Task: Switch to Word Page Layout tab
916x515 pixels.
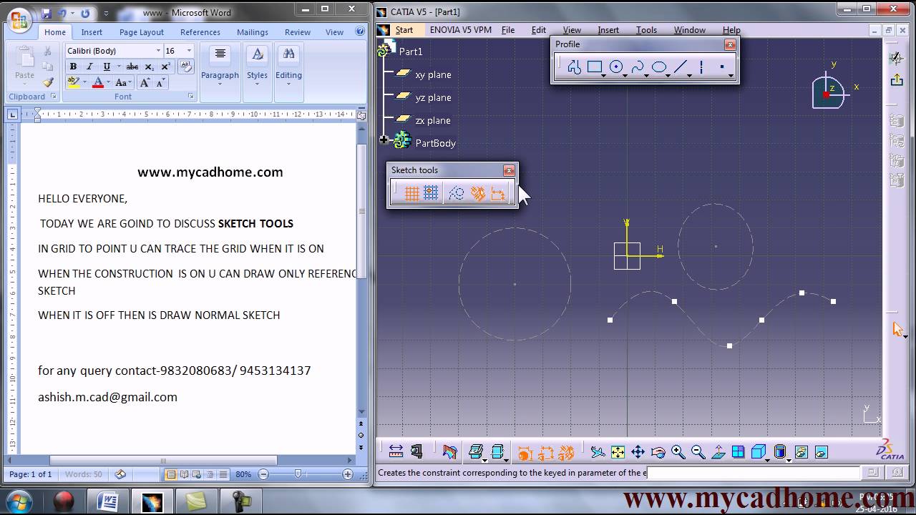Action: pos(142,32)
